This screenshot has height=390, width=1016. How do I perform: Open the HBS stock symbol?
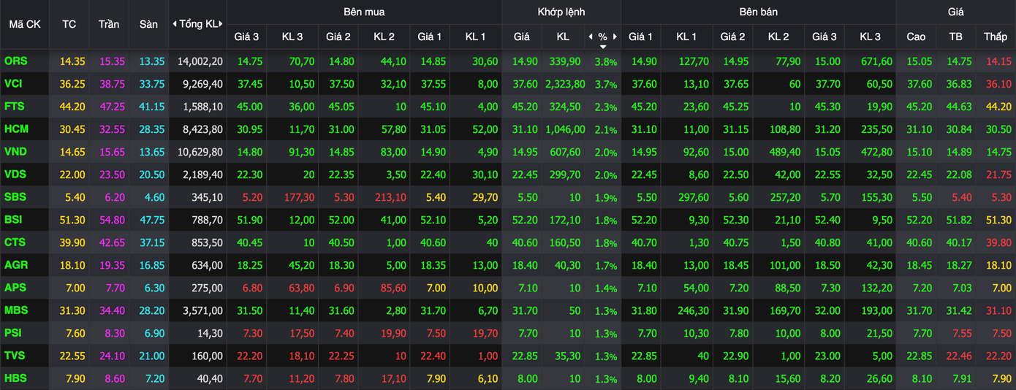pos(15,378)
